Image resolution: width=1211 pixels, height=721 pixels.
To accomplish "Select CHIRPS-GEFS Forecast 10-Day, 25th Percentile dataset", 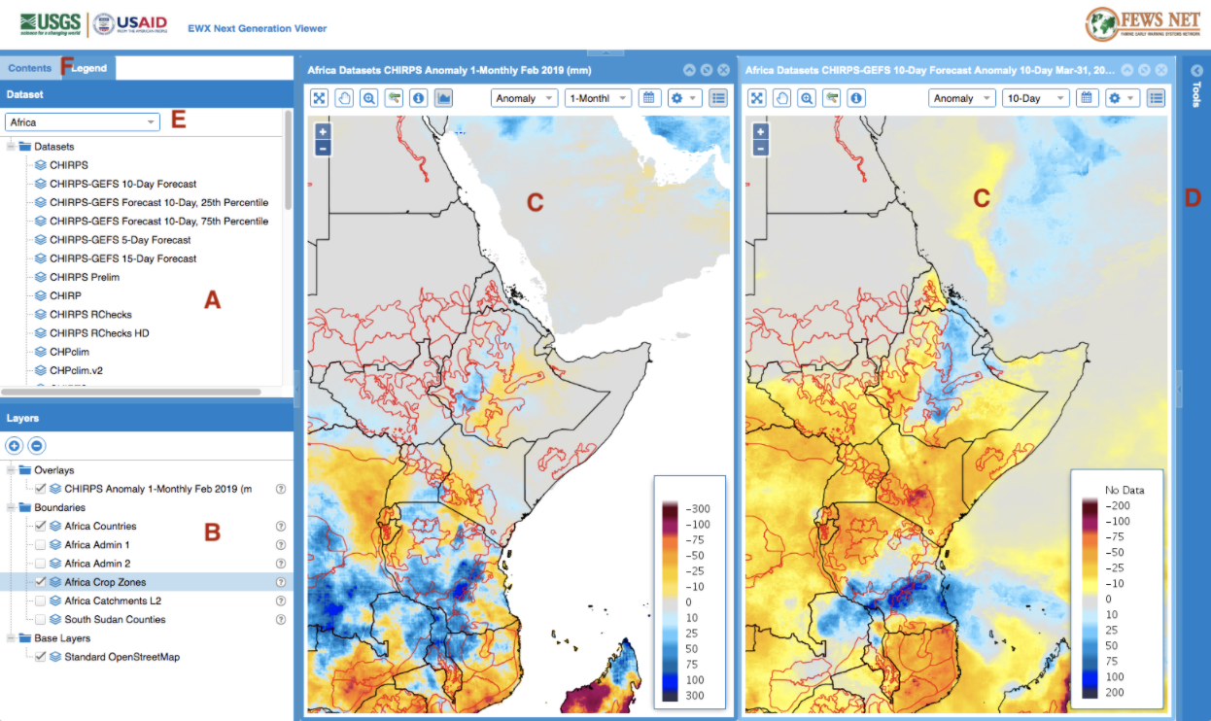I will click(x=159, y=202).
